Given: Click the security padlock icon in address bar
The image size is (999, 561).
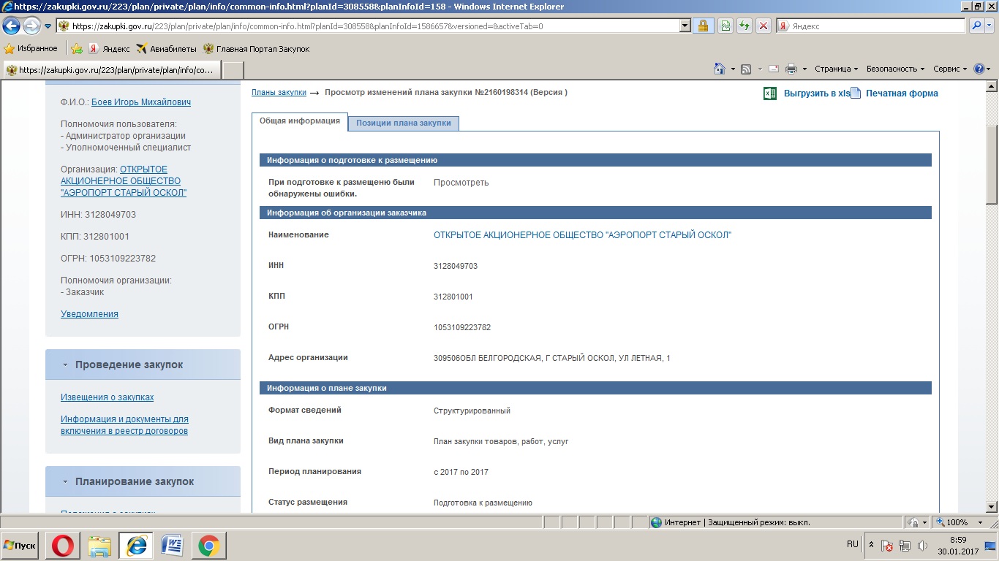Looking at the screenshot, I should coord(702,26).
